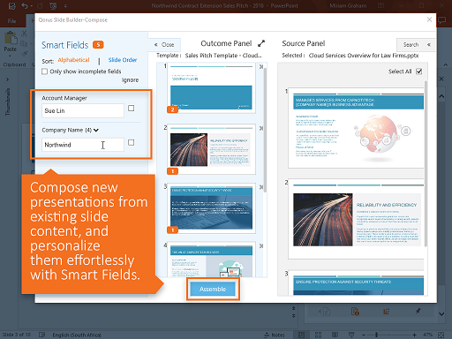
Task: Open the Paste clipboard icon
Action: click(11, 38)
